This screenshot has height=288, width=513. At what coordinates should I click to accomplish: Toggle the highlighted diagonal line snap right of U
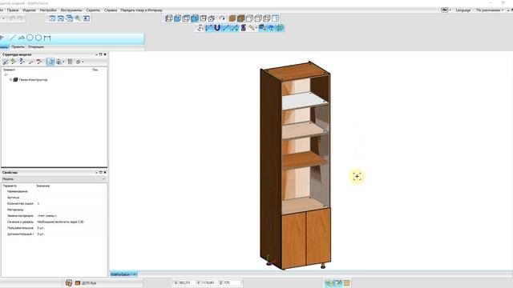[x=226, y=28]
